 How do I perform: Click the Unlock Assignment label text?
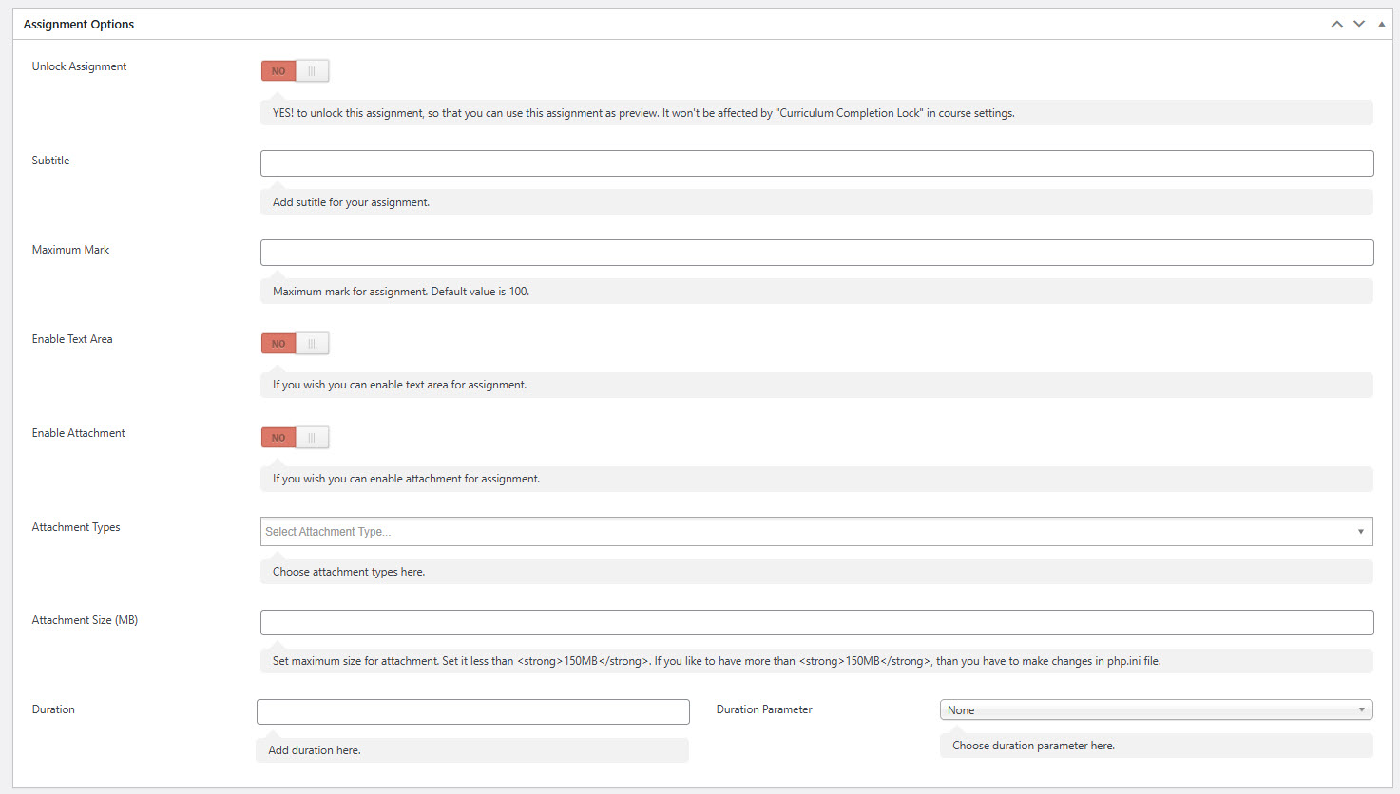click(x=79, y=66)
